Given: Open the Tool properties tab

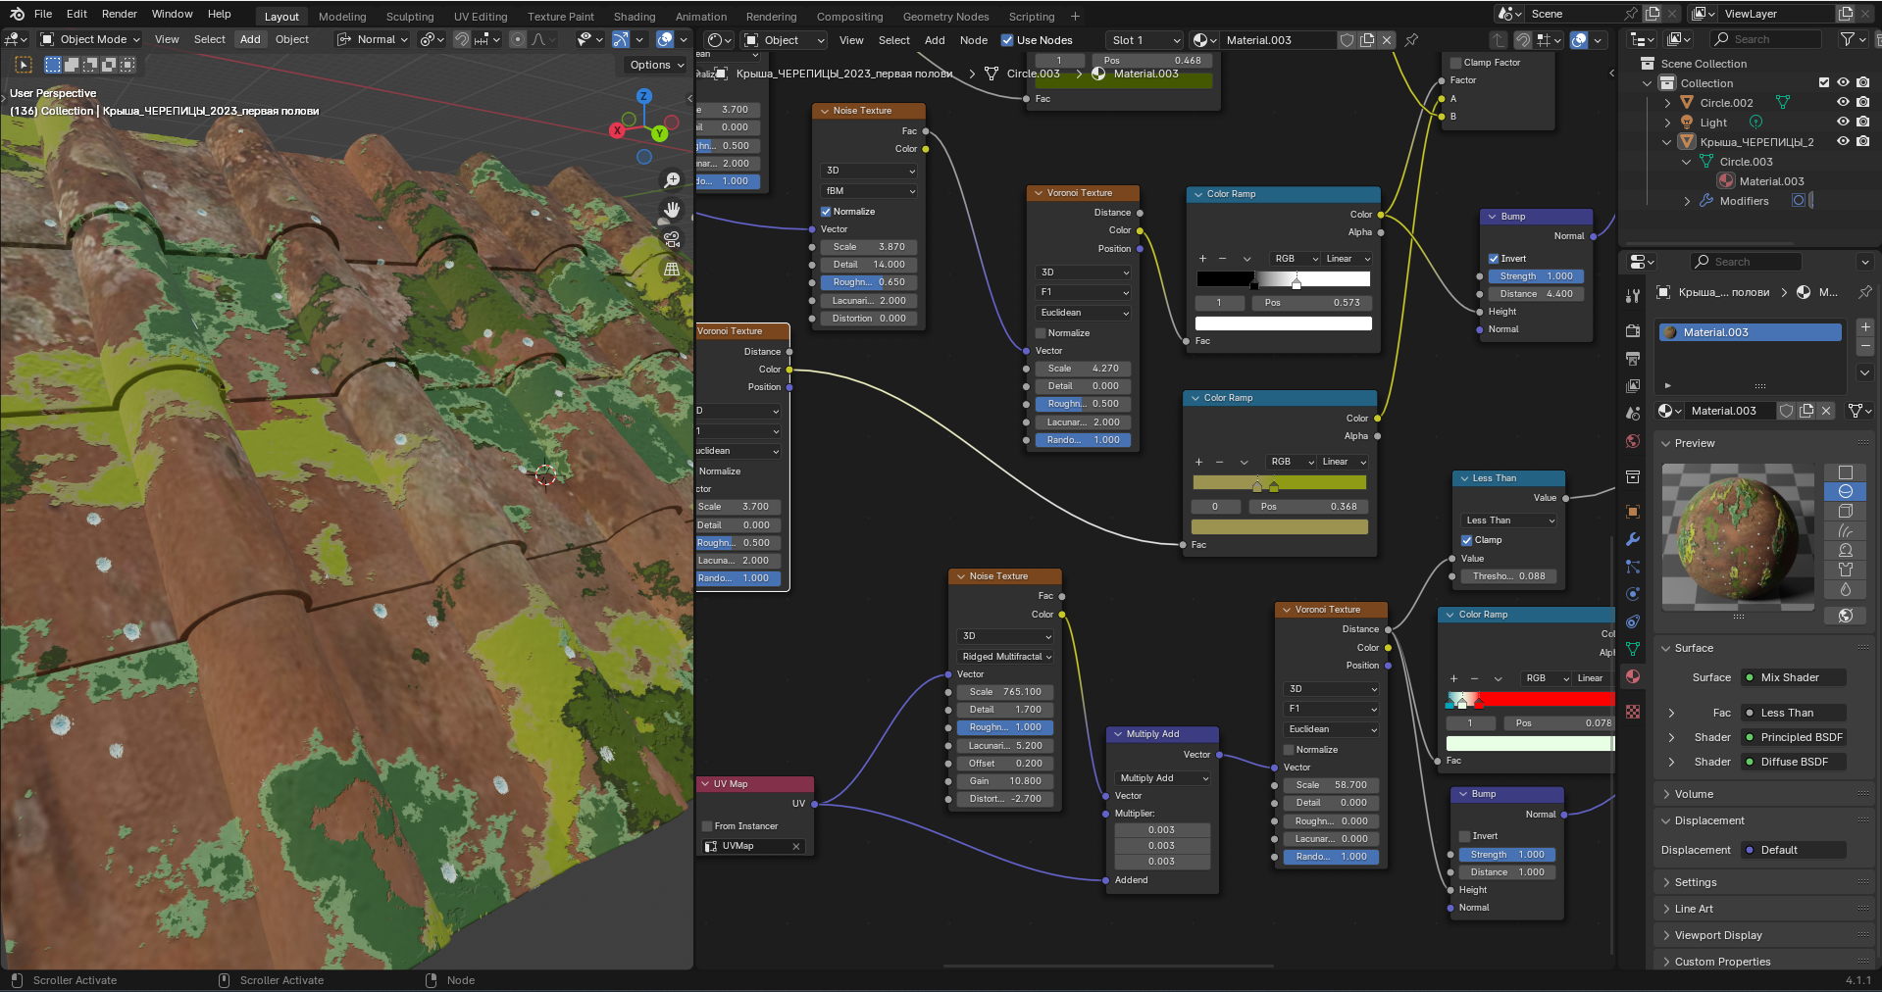Looking at the screenshot, I should click(1633, 296).
